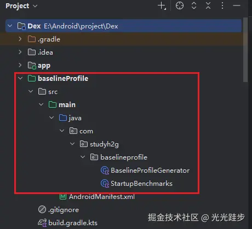Select the java source folder
The height and width of the screenshot is (229, 252).
(75, 118)
